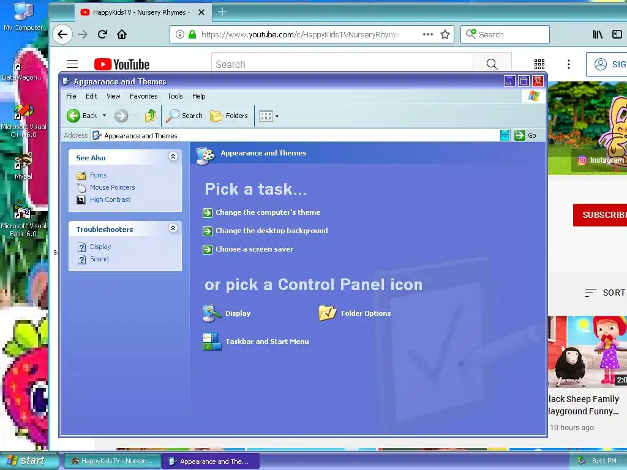Click the Firefox back arrow button
The height and width of the screenshot is (470, 627).
click(62, 34)
